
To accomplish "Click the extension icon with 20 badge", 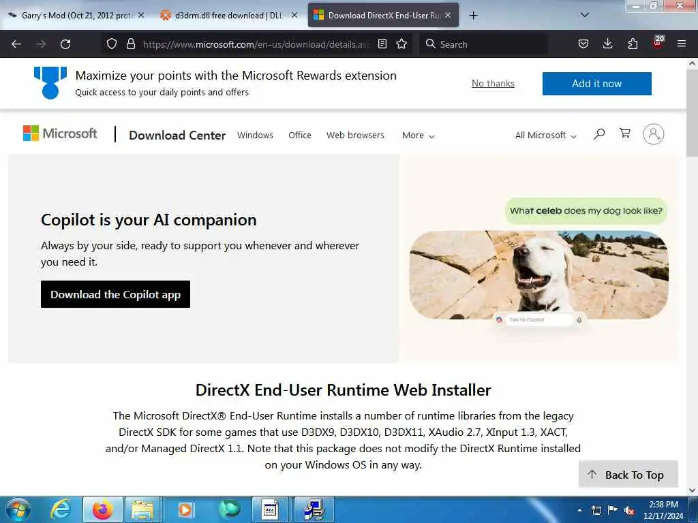I will pyautogui.click(x=658, y=42).
